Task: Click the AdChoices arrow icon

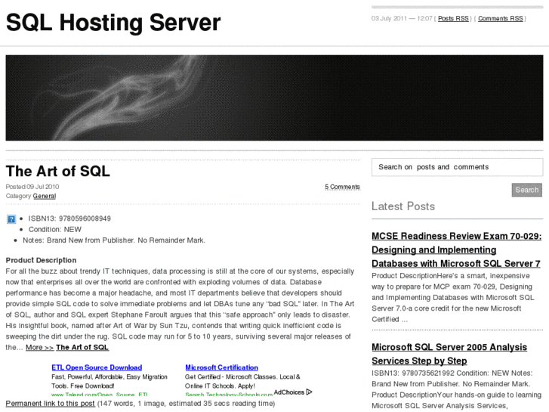Action: pos(309,392)
